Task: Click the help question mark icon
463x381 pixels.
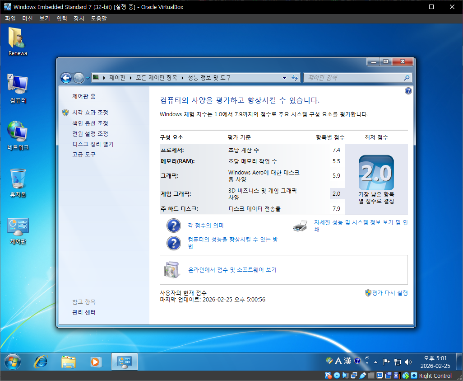Action: 408,91
